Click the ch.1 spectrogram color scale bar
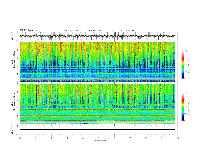This screenshot has height=155, width=200. (x=183, y=65)
